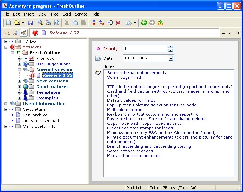The width and height of the screenshot is (243, 192).
Task: Click the up triangle at the header's right
Action: pos(223,33)
